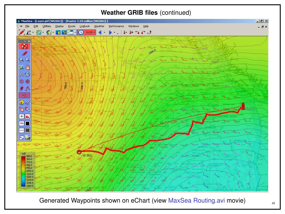
Task: Open the north-up orientation dropdown arrow
Action: pyautogui.click(x=33, y=33)
